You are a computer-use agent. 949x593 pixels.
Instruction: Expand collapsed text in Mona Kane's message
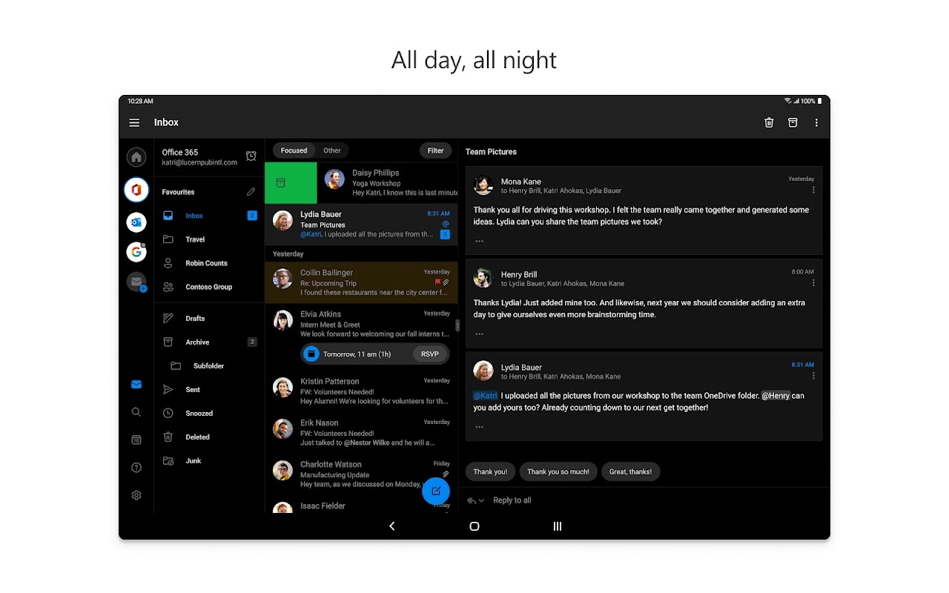point(480,241)
